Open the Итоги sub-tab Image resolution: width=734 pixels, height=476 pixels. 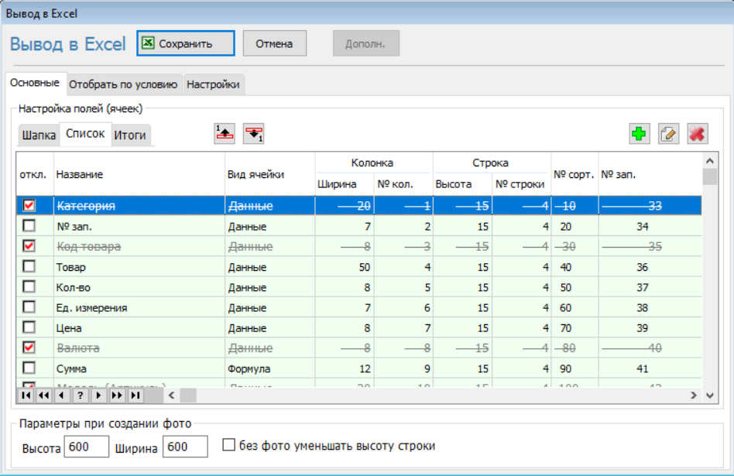130,135
